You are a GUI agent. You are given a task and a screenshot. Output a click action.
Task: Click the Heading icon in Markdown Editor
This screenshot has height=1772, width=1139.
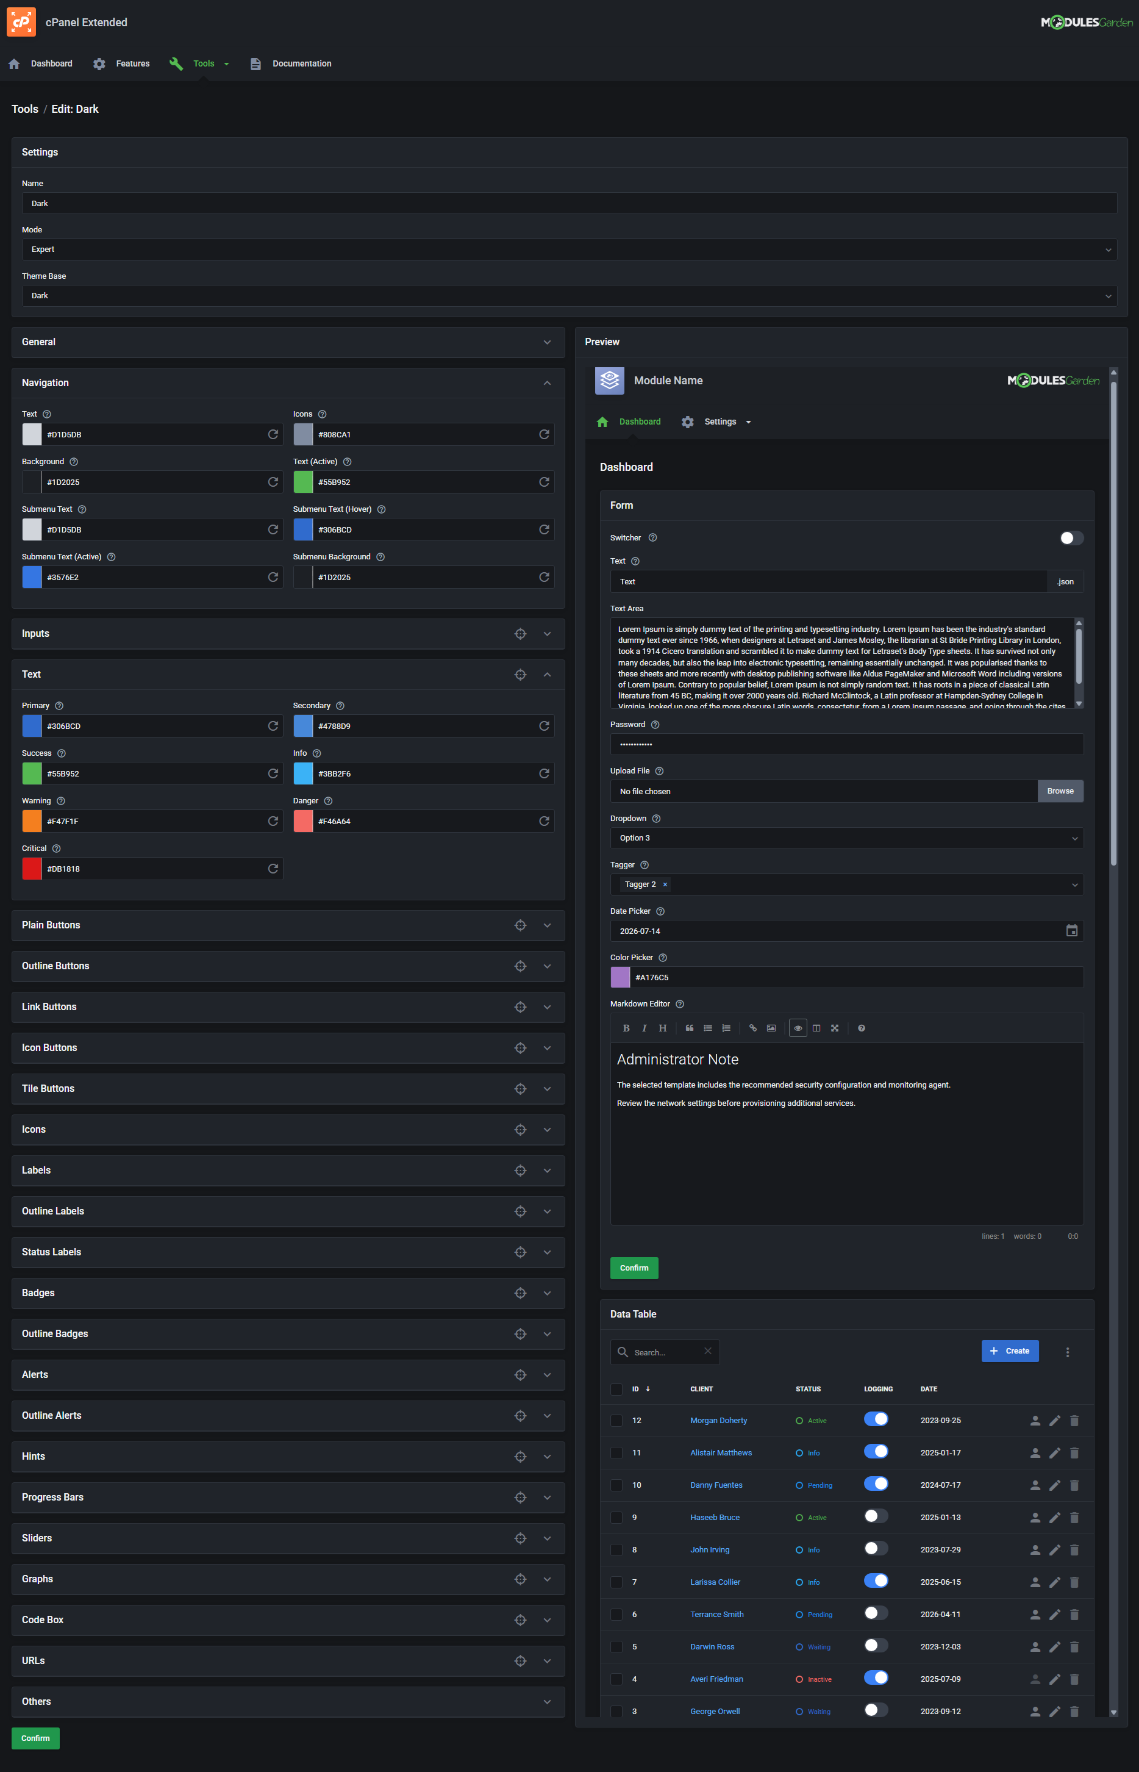[x=663, y=1028]
